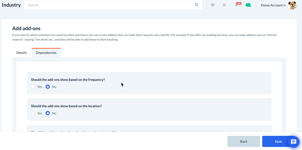Click the frequency question label
The height and width of the screenshot is (150, 302).
point(68,80)
